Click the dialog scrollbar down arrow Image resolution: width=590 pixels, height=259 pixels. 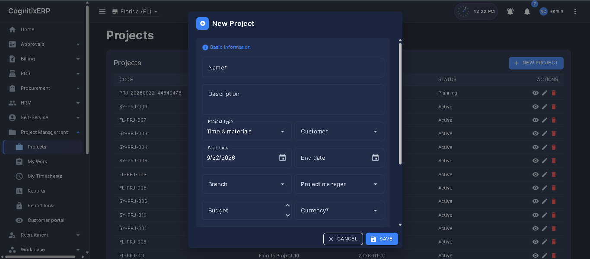click(x=400, y=225)
